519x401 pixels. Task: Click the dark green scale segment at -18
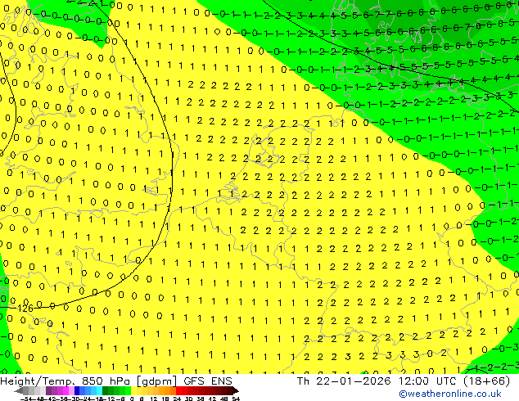[x=106, y=391]
